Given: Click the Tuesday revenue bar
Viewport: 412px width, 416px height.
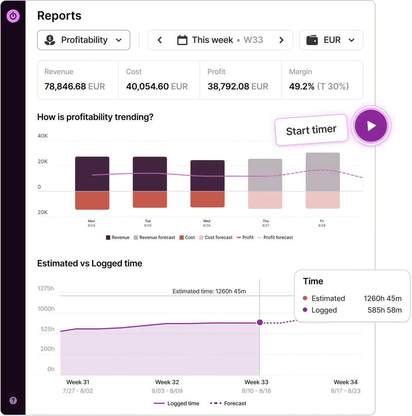Looking at the screenshot, I should pyautogui.click(x=150, y=174).
